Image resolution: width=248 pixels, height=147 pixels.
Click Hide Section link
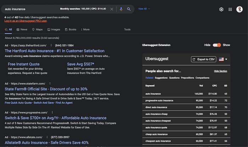220,71
